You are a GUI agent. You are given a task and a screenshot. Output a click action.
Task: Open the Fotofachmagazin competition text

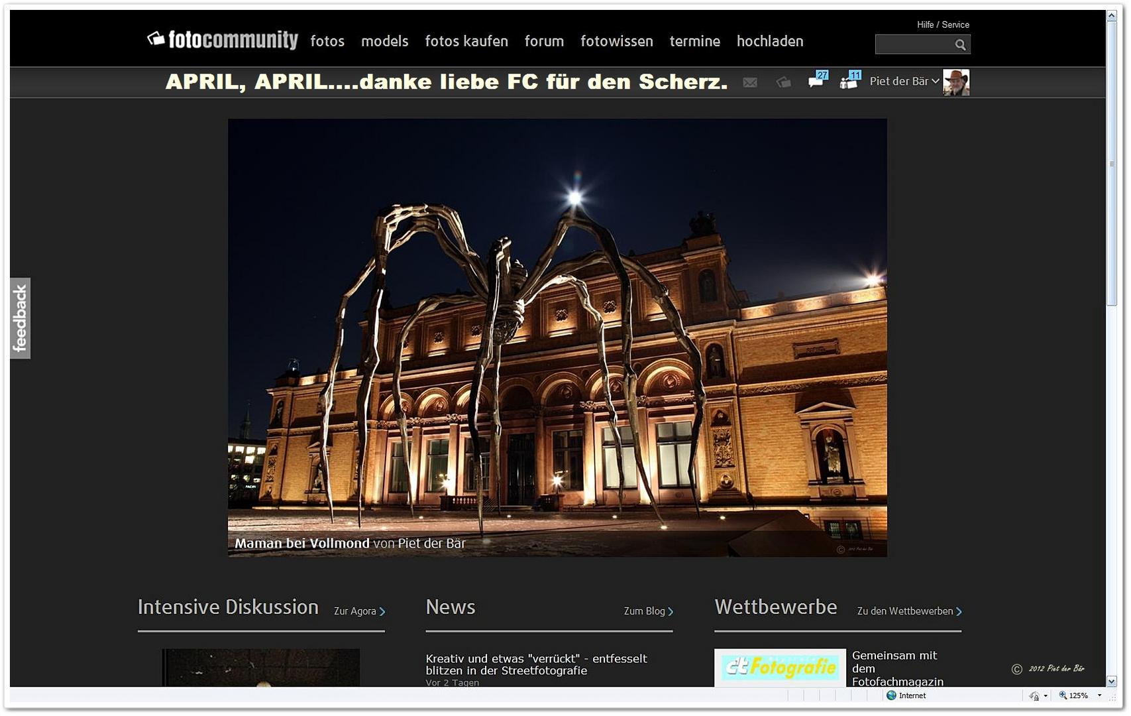(898, 668)
